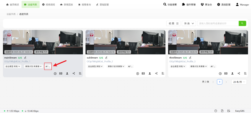
Task: Open the document icon in footer
Action: click(x=222, y=111)
